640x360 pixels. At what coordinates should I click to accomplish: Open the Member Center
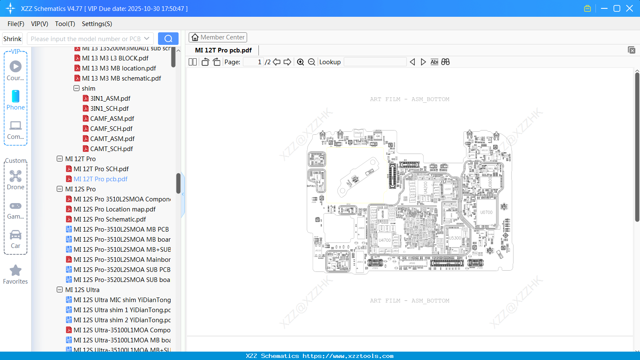(218, 37)
